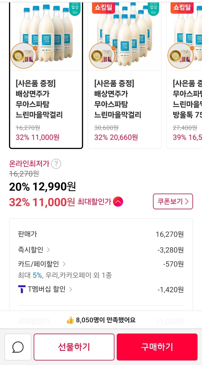Screen dimensions: 202x365
Task: Tap the thumbs-up satisfaction icon
Action: [70, 320]
